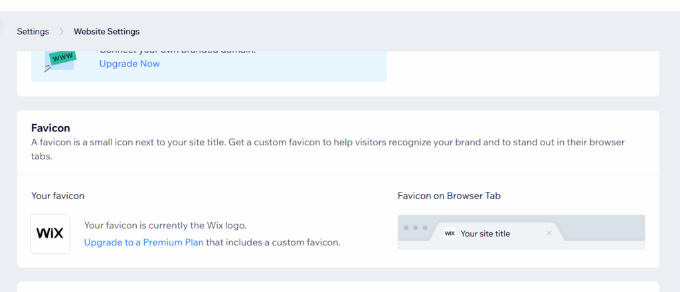Click the 'Favicon on Browser Tab' label
The height and width of the screenshot is (292, 680).
pos(448,196)
